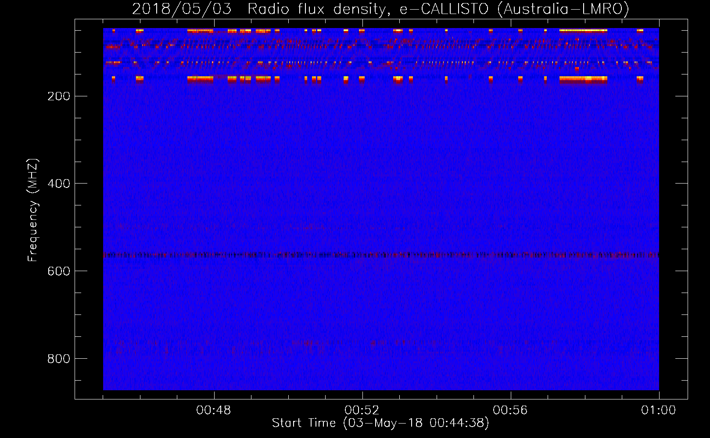Click the 'Frequency (MHZ)' axis label

33,210
